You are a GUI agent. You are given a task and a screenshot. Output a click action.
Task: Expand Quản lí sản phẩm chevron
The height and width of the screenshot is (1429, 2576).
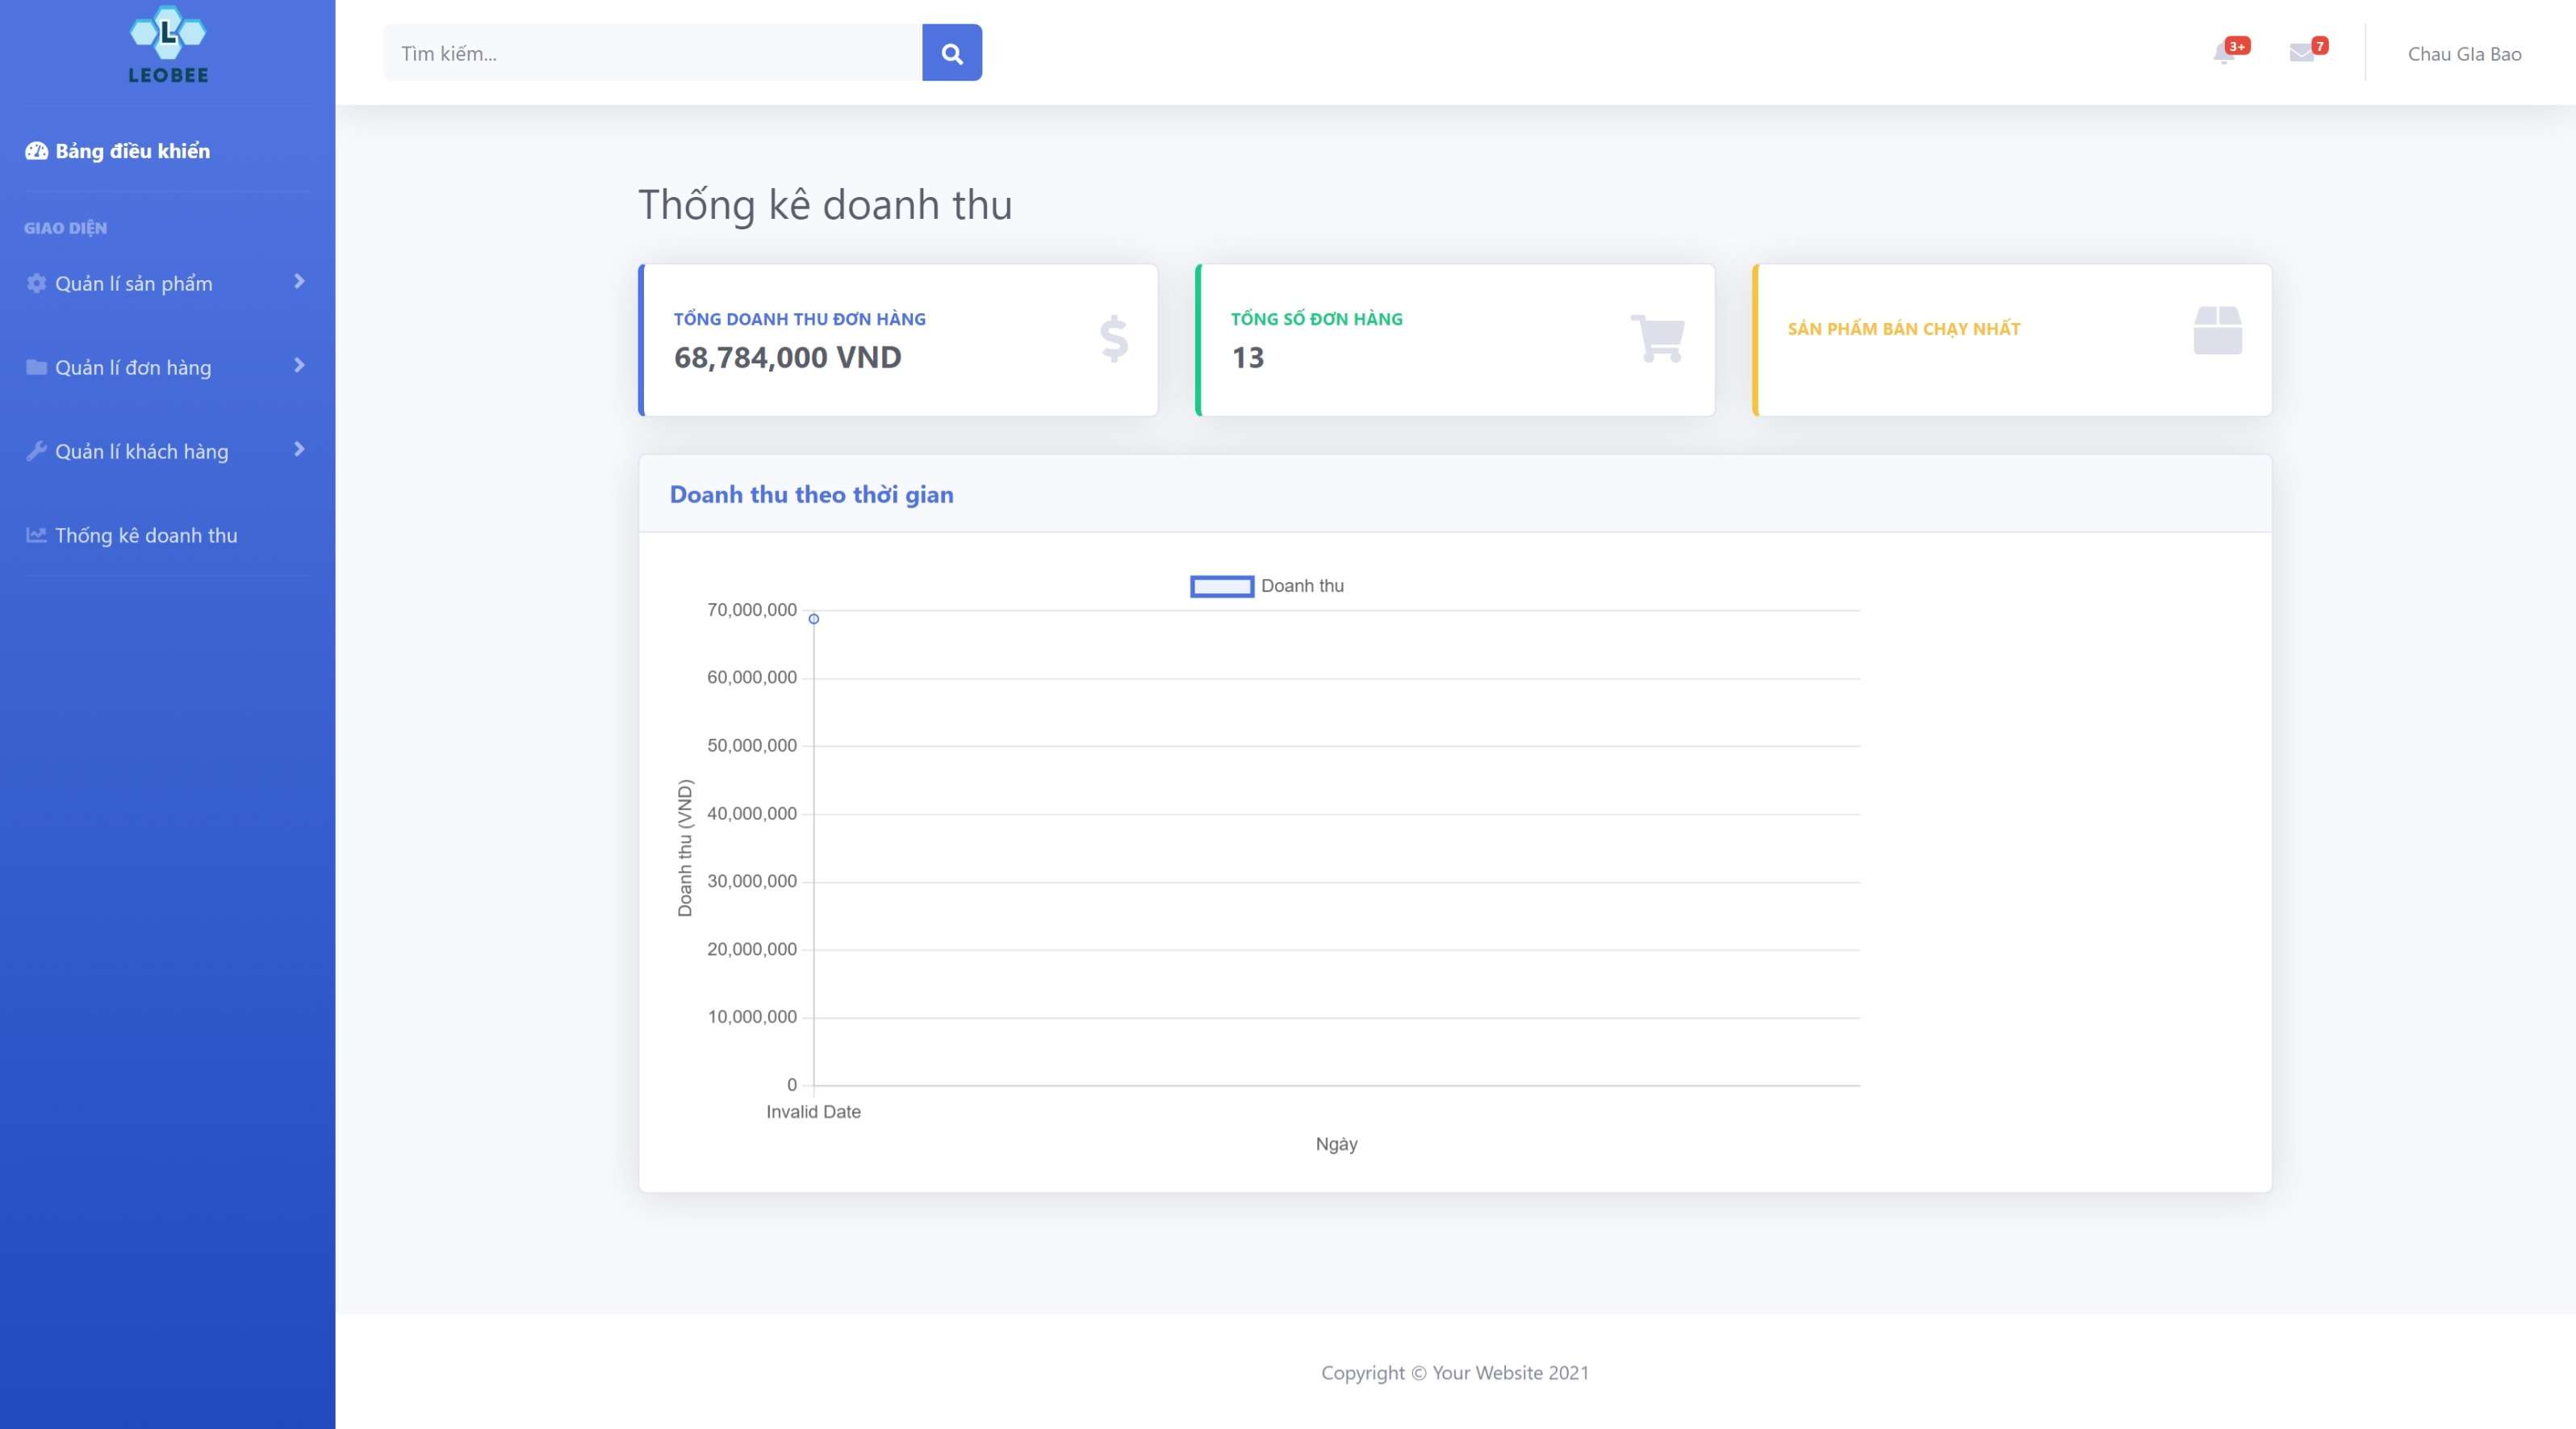click(x=299, y=281)
